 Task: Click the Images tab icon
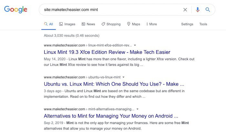[x=61, y=24]
